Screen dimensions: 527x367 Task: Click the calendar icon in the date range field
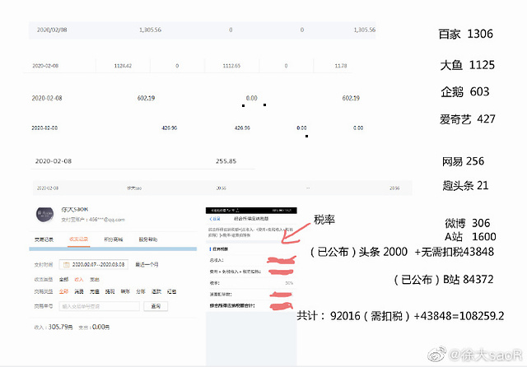click(66, 265)
